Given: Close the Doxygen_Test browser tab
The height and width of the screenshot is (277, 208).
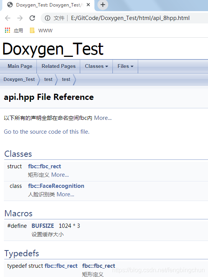Looking at the screenshot, I should point(88,5).
